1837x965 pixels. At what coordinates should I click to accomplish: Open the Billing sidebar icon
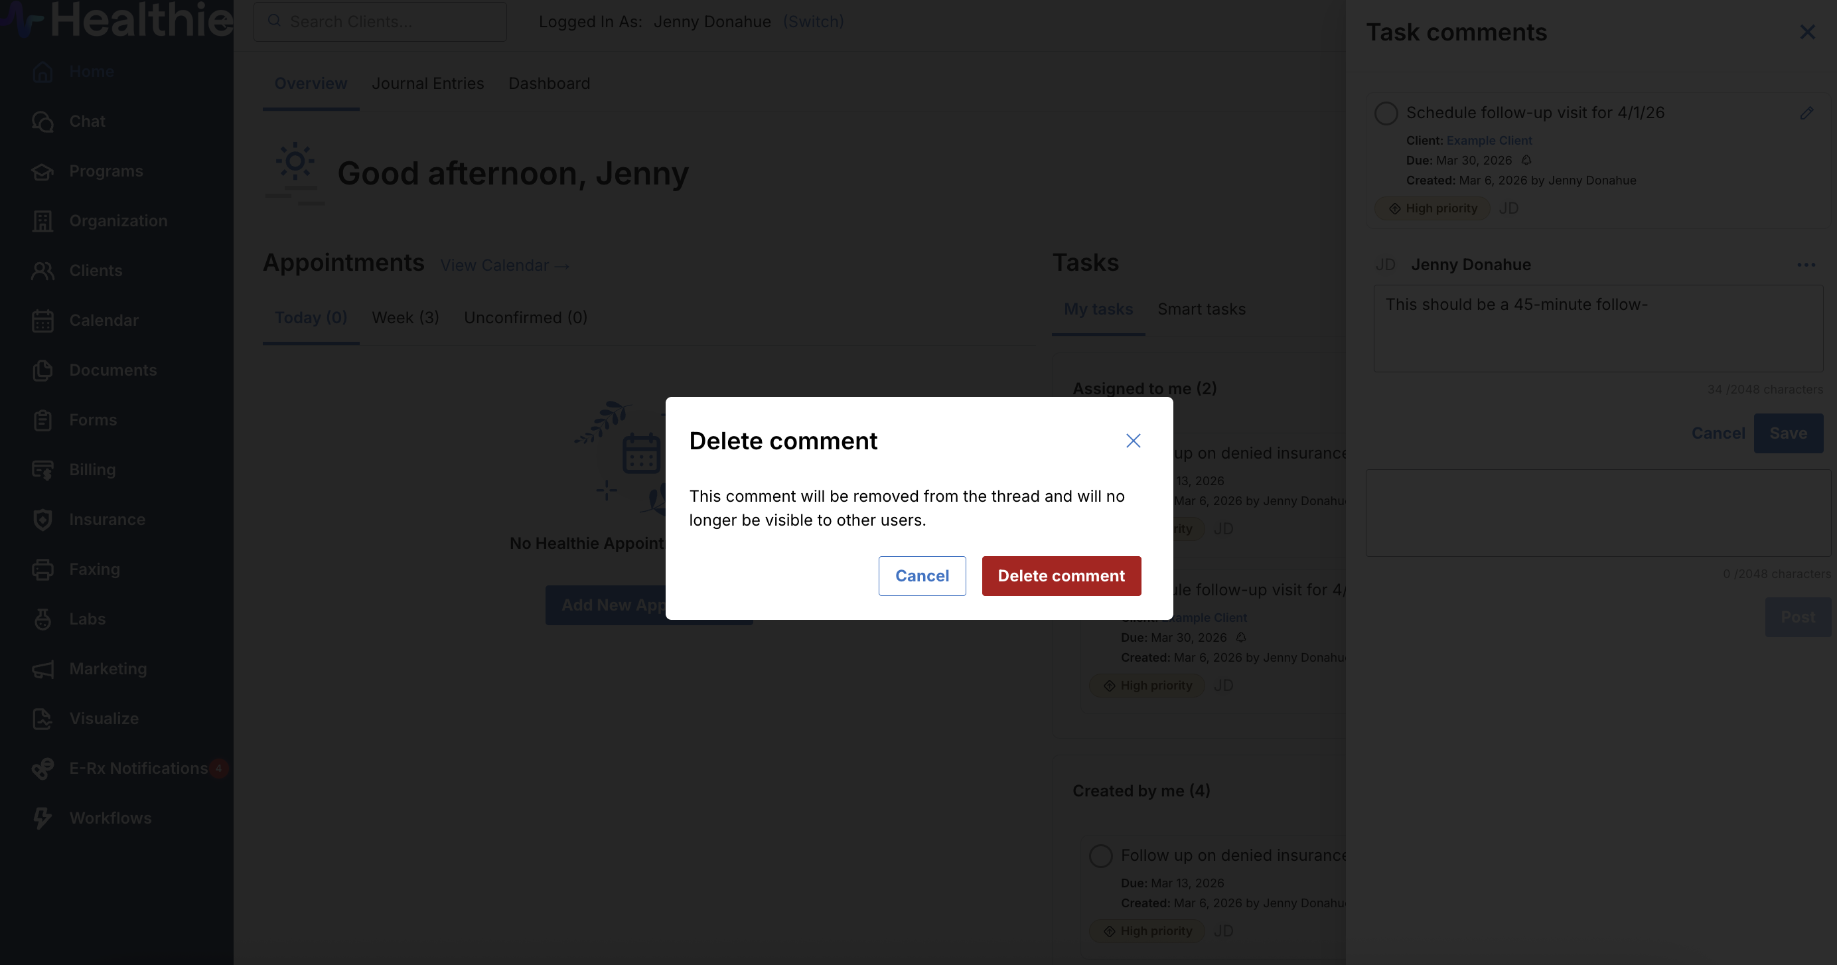tap(42, 470)
